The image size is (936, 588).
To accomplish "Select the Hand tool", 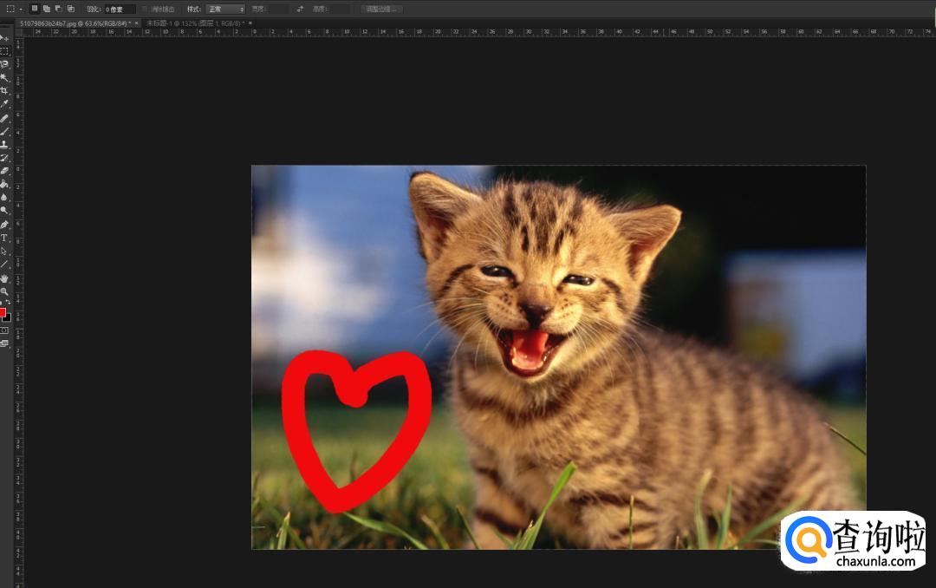I will click(x=4, y=278).
